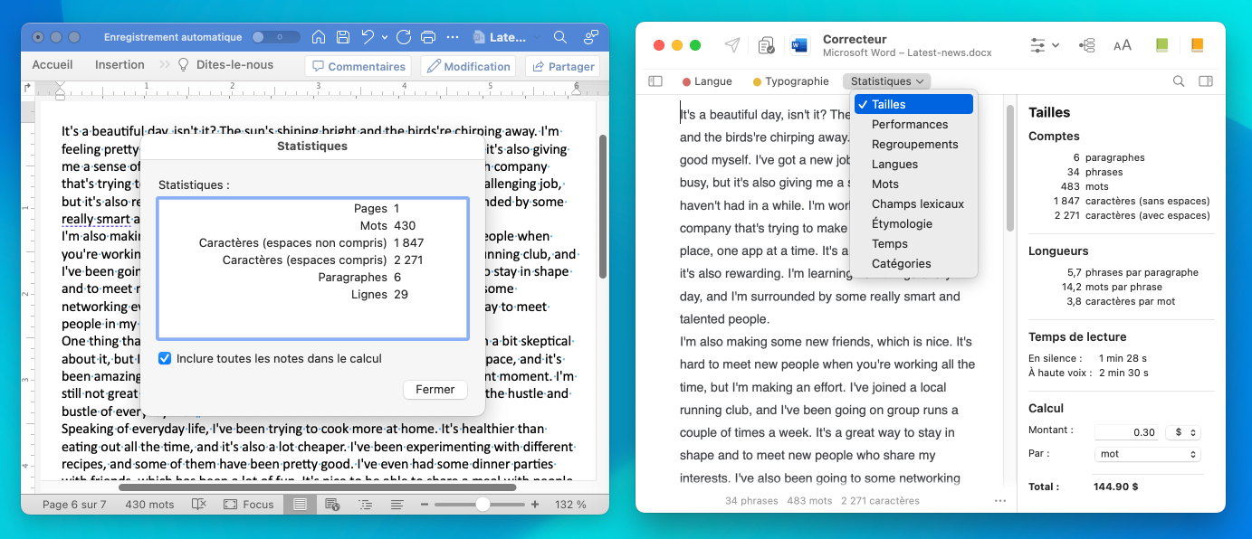Show the left sidebar panel in Correcteur
This screenshot has width=1252, height=539.
point(655,81)
